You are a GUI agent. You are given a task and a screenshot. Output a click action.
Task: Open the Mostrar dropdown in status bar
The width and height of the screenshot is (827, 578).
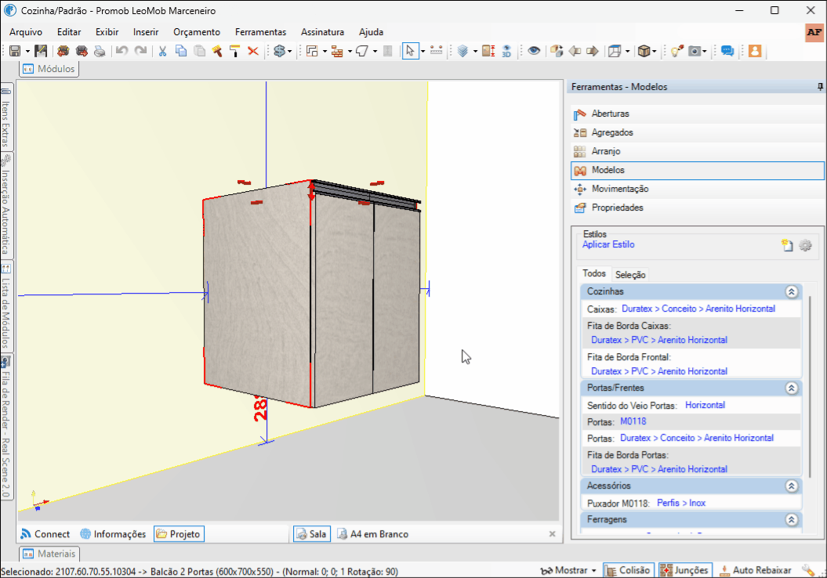click(x=568, y=570)
